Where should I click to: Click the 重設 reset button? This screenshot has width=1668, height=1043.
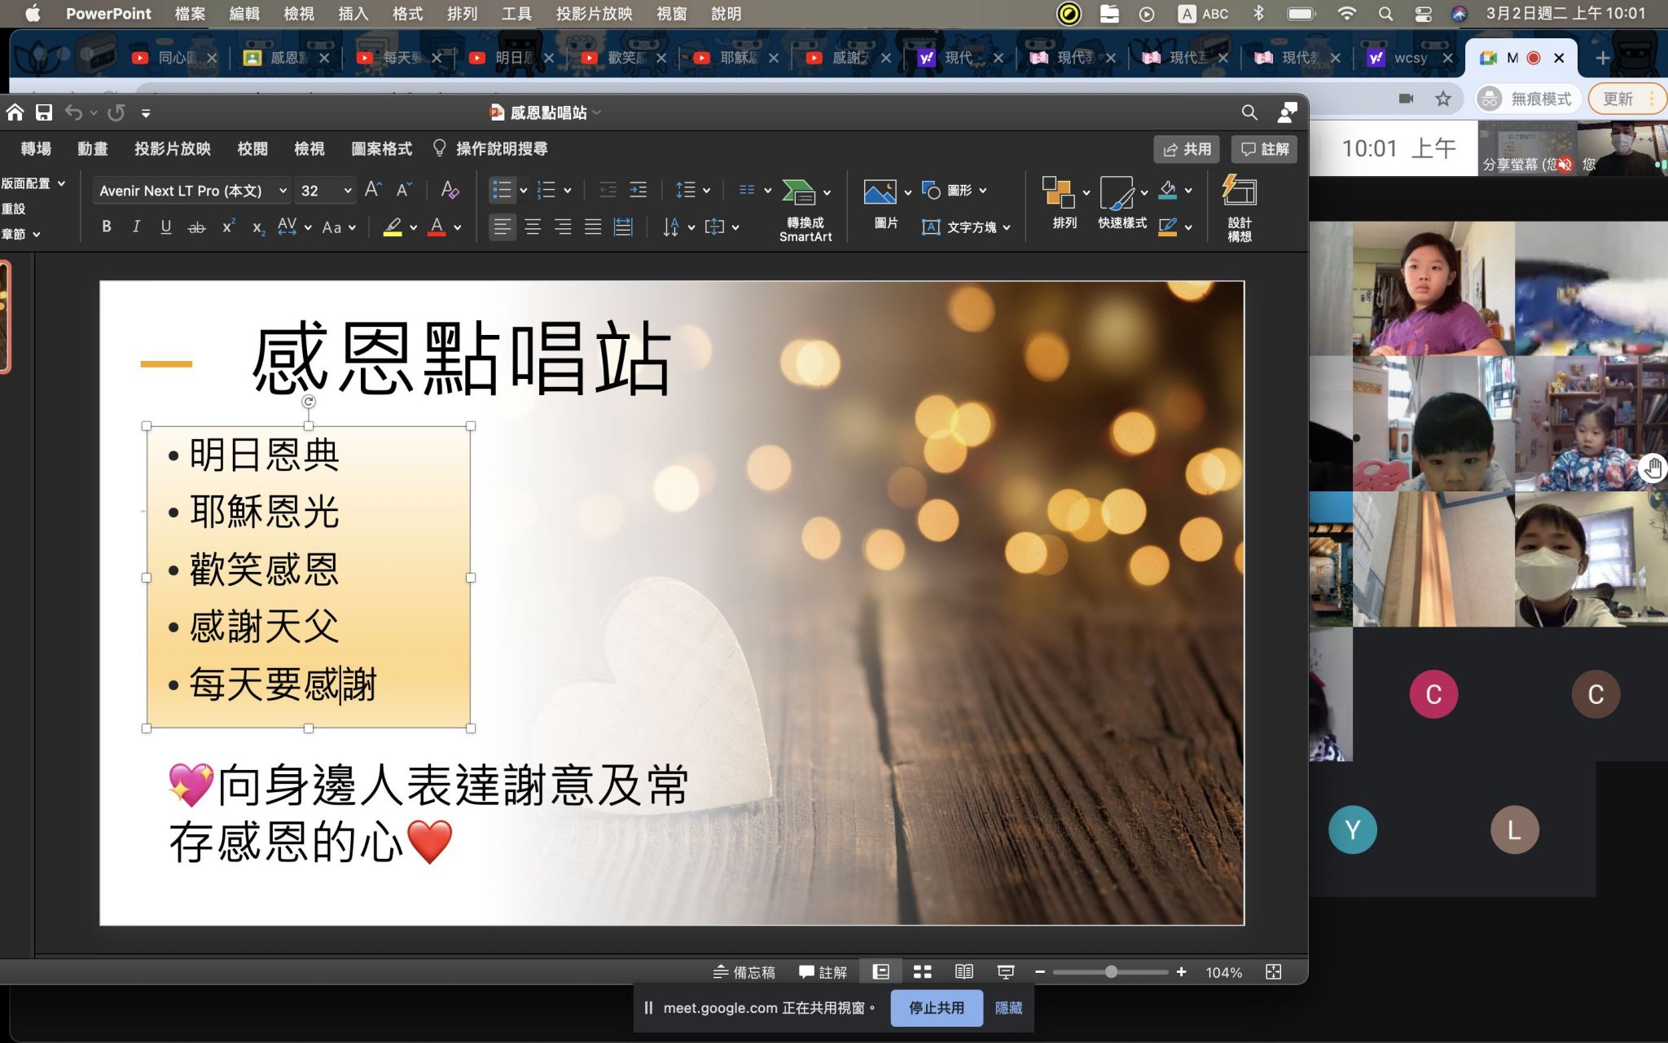(14, 209)
